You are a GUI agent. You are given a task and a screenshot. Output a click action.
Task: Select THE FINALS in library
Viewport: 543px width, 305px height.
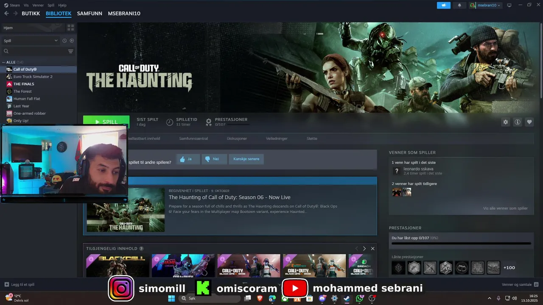pyautogui.click(x=38, y=84)
